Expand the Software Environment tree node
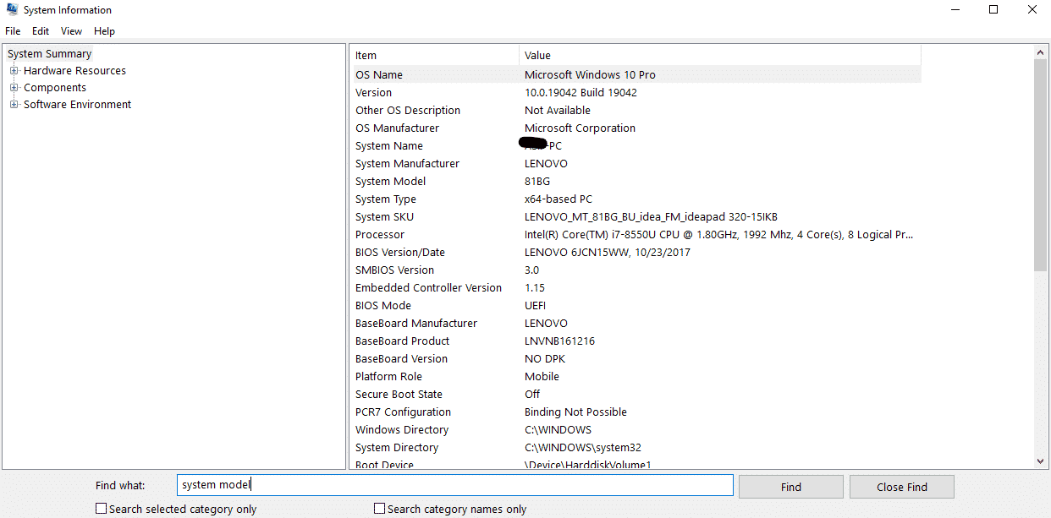1051x518 pixels. pyautogui.click(x=13, y=104)
